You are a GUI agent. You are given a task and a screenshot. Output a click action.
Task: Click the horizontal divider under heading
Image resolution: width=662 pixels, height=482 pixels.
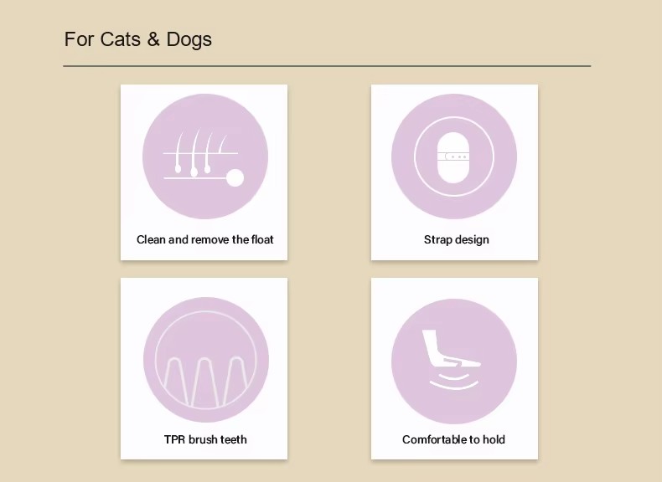[x=327, y=66]
